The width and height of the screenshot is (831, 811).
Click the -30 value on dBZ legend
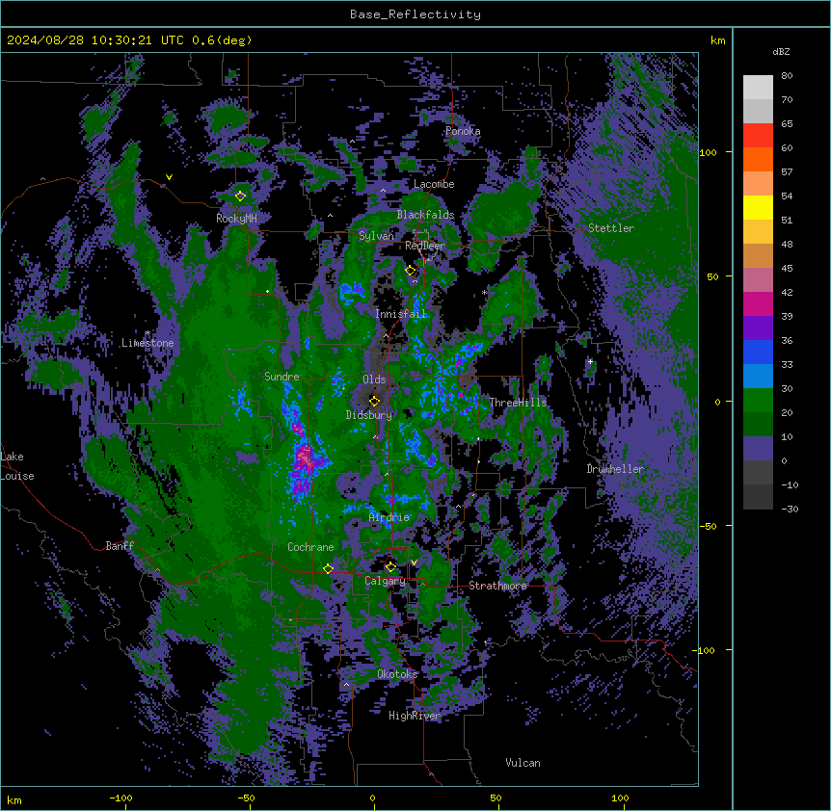coord(790,509)
